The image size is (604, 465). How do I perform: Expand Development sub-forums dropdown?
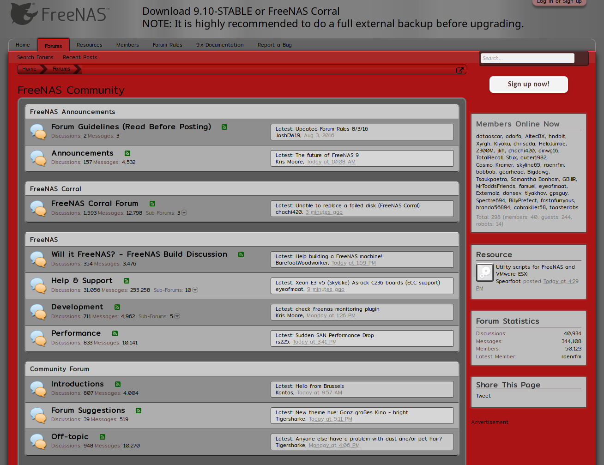[177, 316]
